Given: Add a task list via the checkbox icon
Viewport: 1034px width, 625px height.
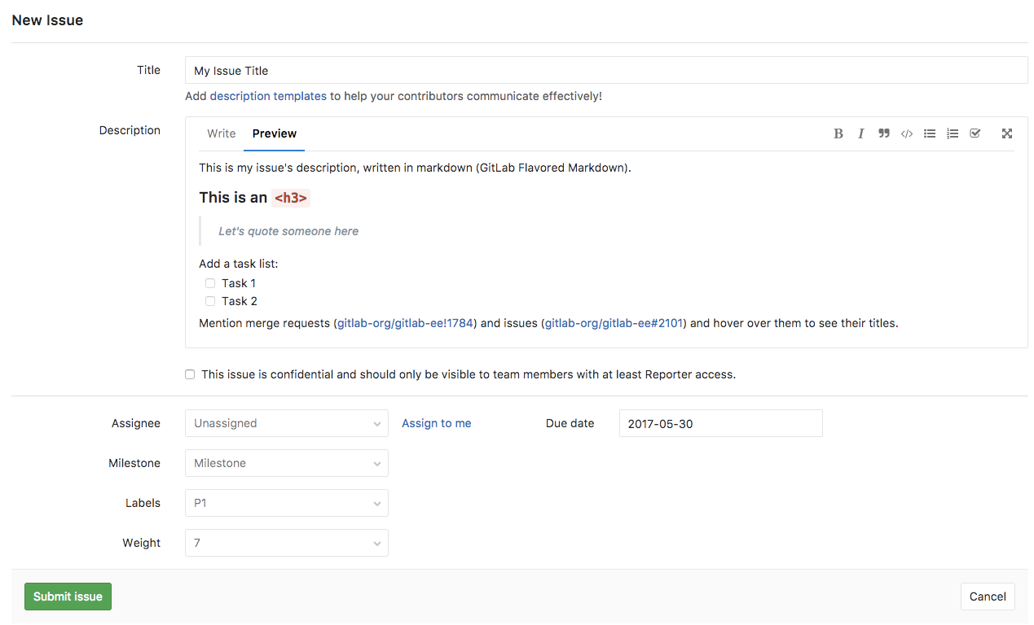Looking at the screenshot, I should pos(975,133).
